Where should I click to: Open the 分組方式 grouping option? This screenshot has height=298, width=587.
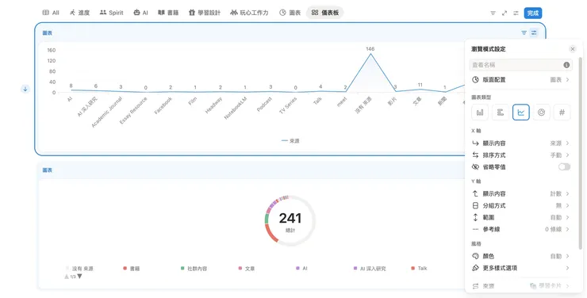point(520,205)
